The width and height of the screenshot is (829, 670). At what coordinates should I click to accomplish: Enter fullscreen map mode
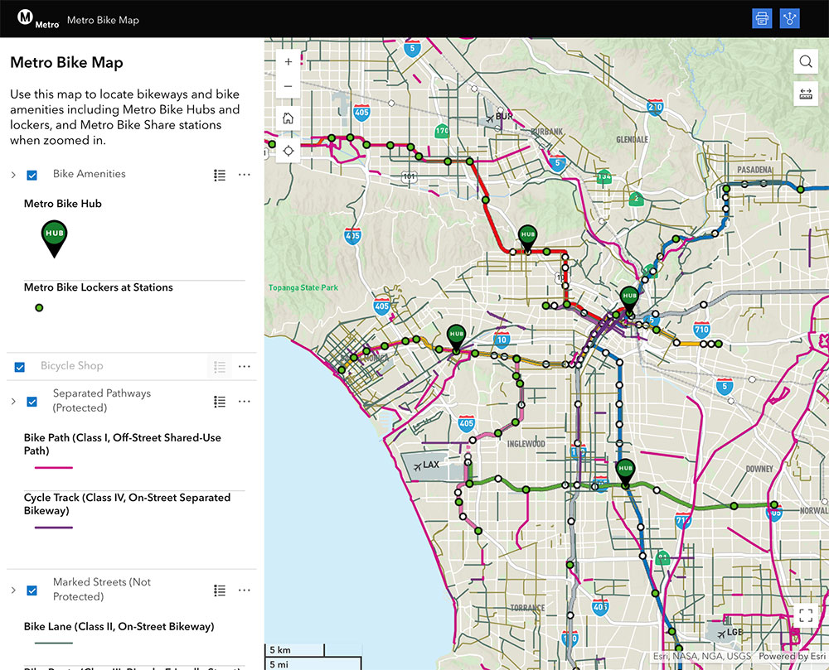[x=806, y=615]
